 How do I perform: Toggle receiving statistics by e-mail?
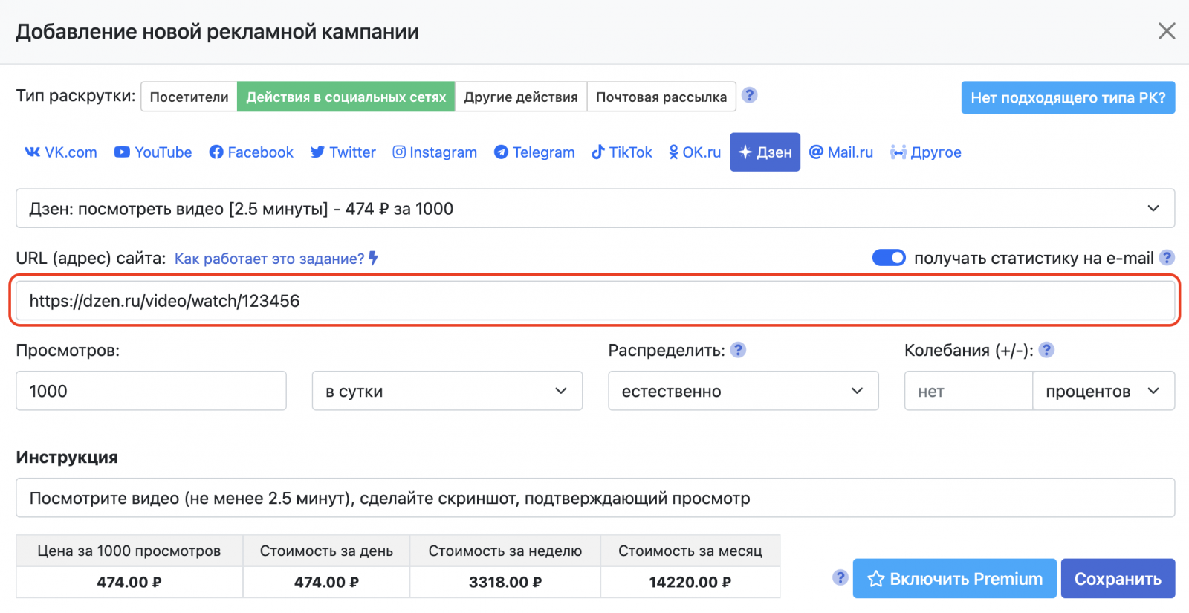coord(888,258)
